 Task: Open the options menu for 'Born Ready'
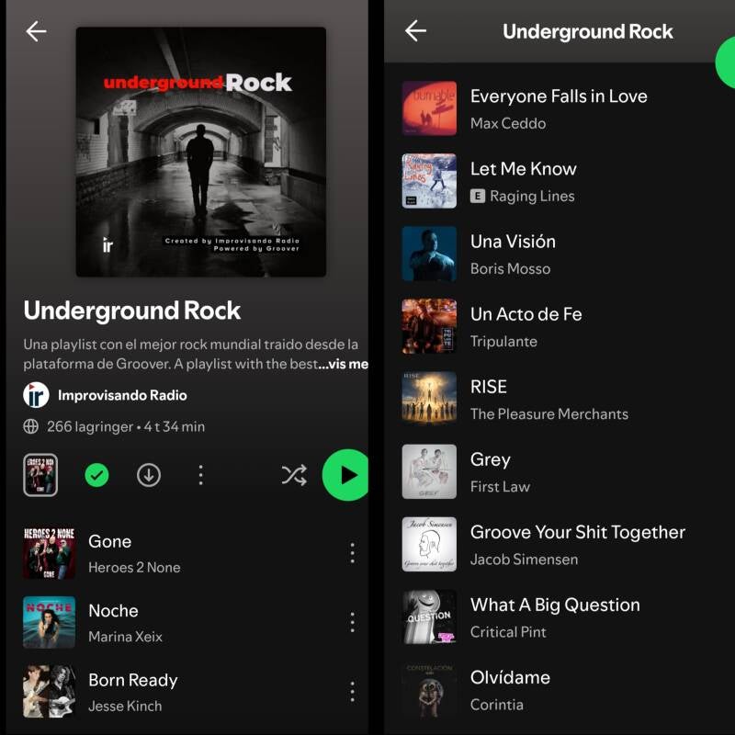353,692
